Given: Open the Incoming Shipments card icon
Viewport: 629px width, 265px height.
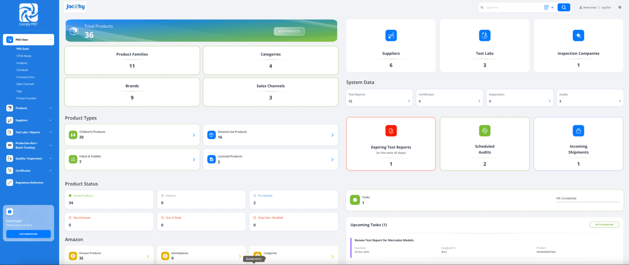Looking at the screenshot, I should pos(578,130).
